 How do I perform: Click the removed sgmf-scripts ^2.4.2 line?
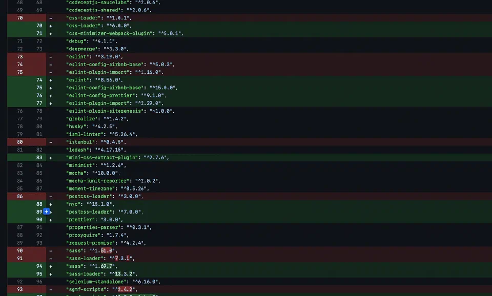(250, 289)
